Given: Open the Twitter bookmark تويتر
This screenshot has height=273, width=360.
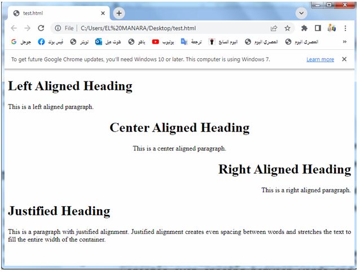Looking at the screenshot, I should tap(80, 42).
